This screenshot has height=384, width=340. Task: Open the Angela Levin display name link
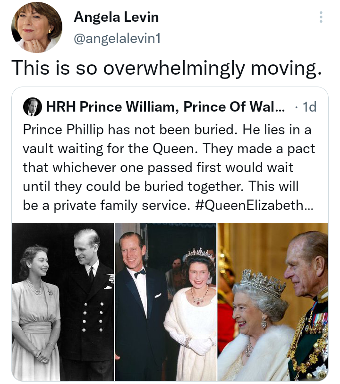click(x=116, y=18)
